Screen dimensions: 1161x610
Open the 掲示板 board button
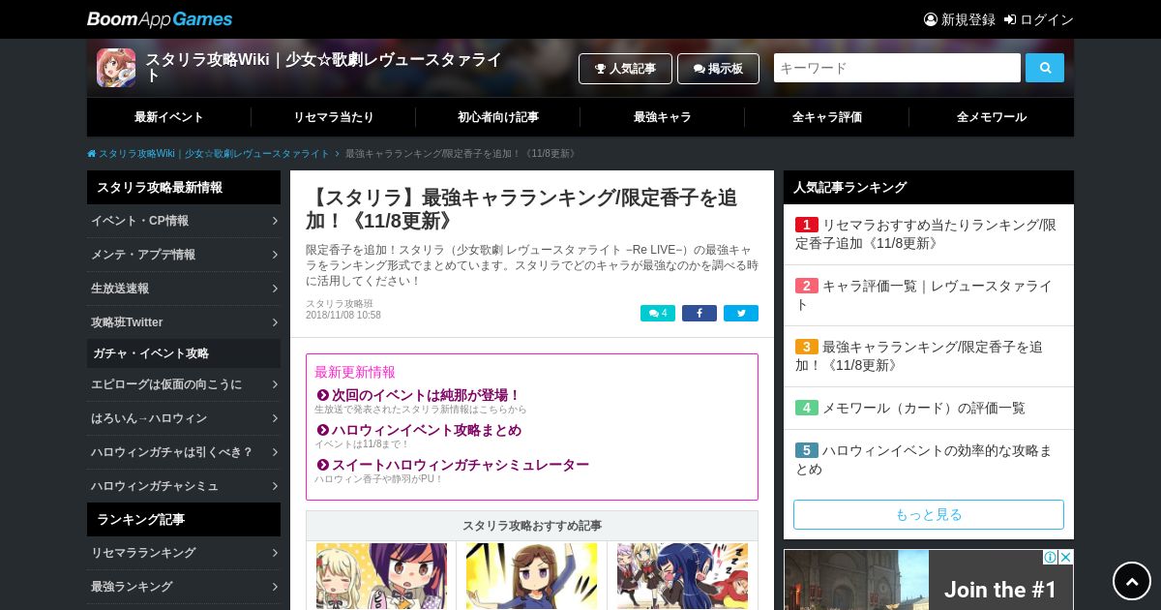click(x=718, y=69)
